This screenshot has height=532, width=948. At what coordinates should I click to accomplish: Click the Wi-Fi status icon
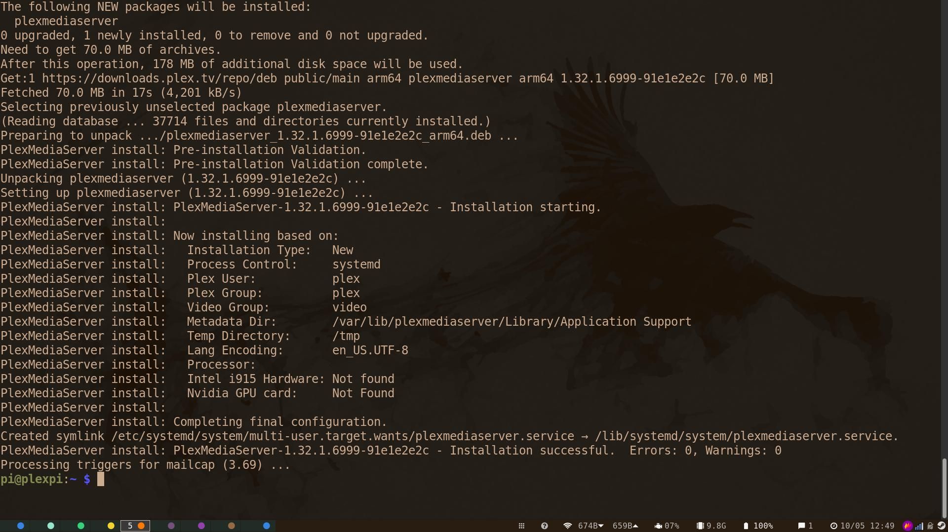[x=567, y=526]
